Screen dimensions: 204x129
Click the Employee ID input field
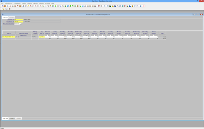click(19, 22)
